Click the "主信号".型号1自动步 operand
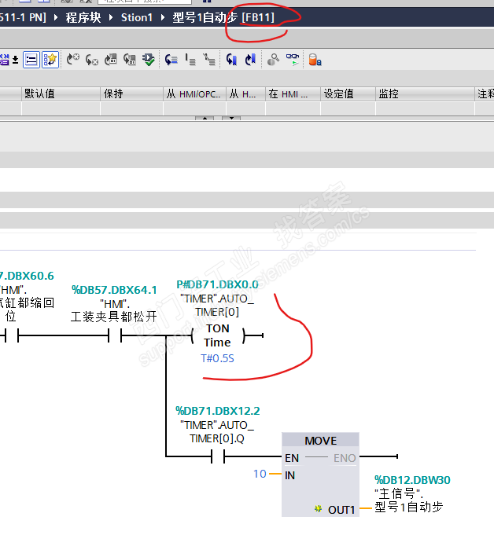494x546 pixels. [x=408, y=500]
